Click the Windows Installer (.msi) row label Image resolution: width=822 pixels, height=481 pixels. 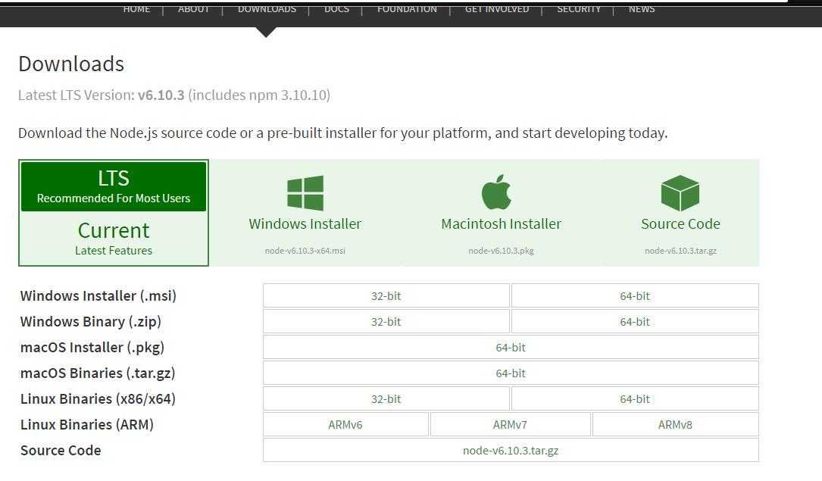[x=98, y=295]
